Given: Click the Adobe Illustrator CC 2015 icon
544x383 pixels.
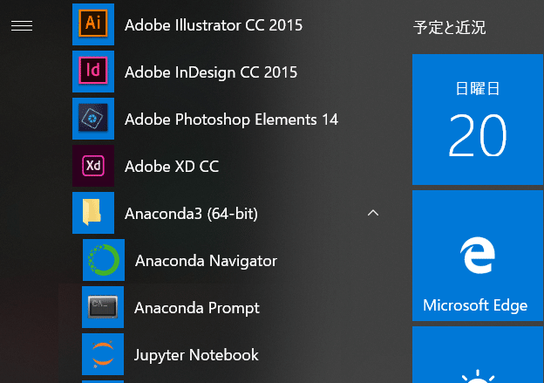Looking at the screenshot, I should [93, 24].
